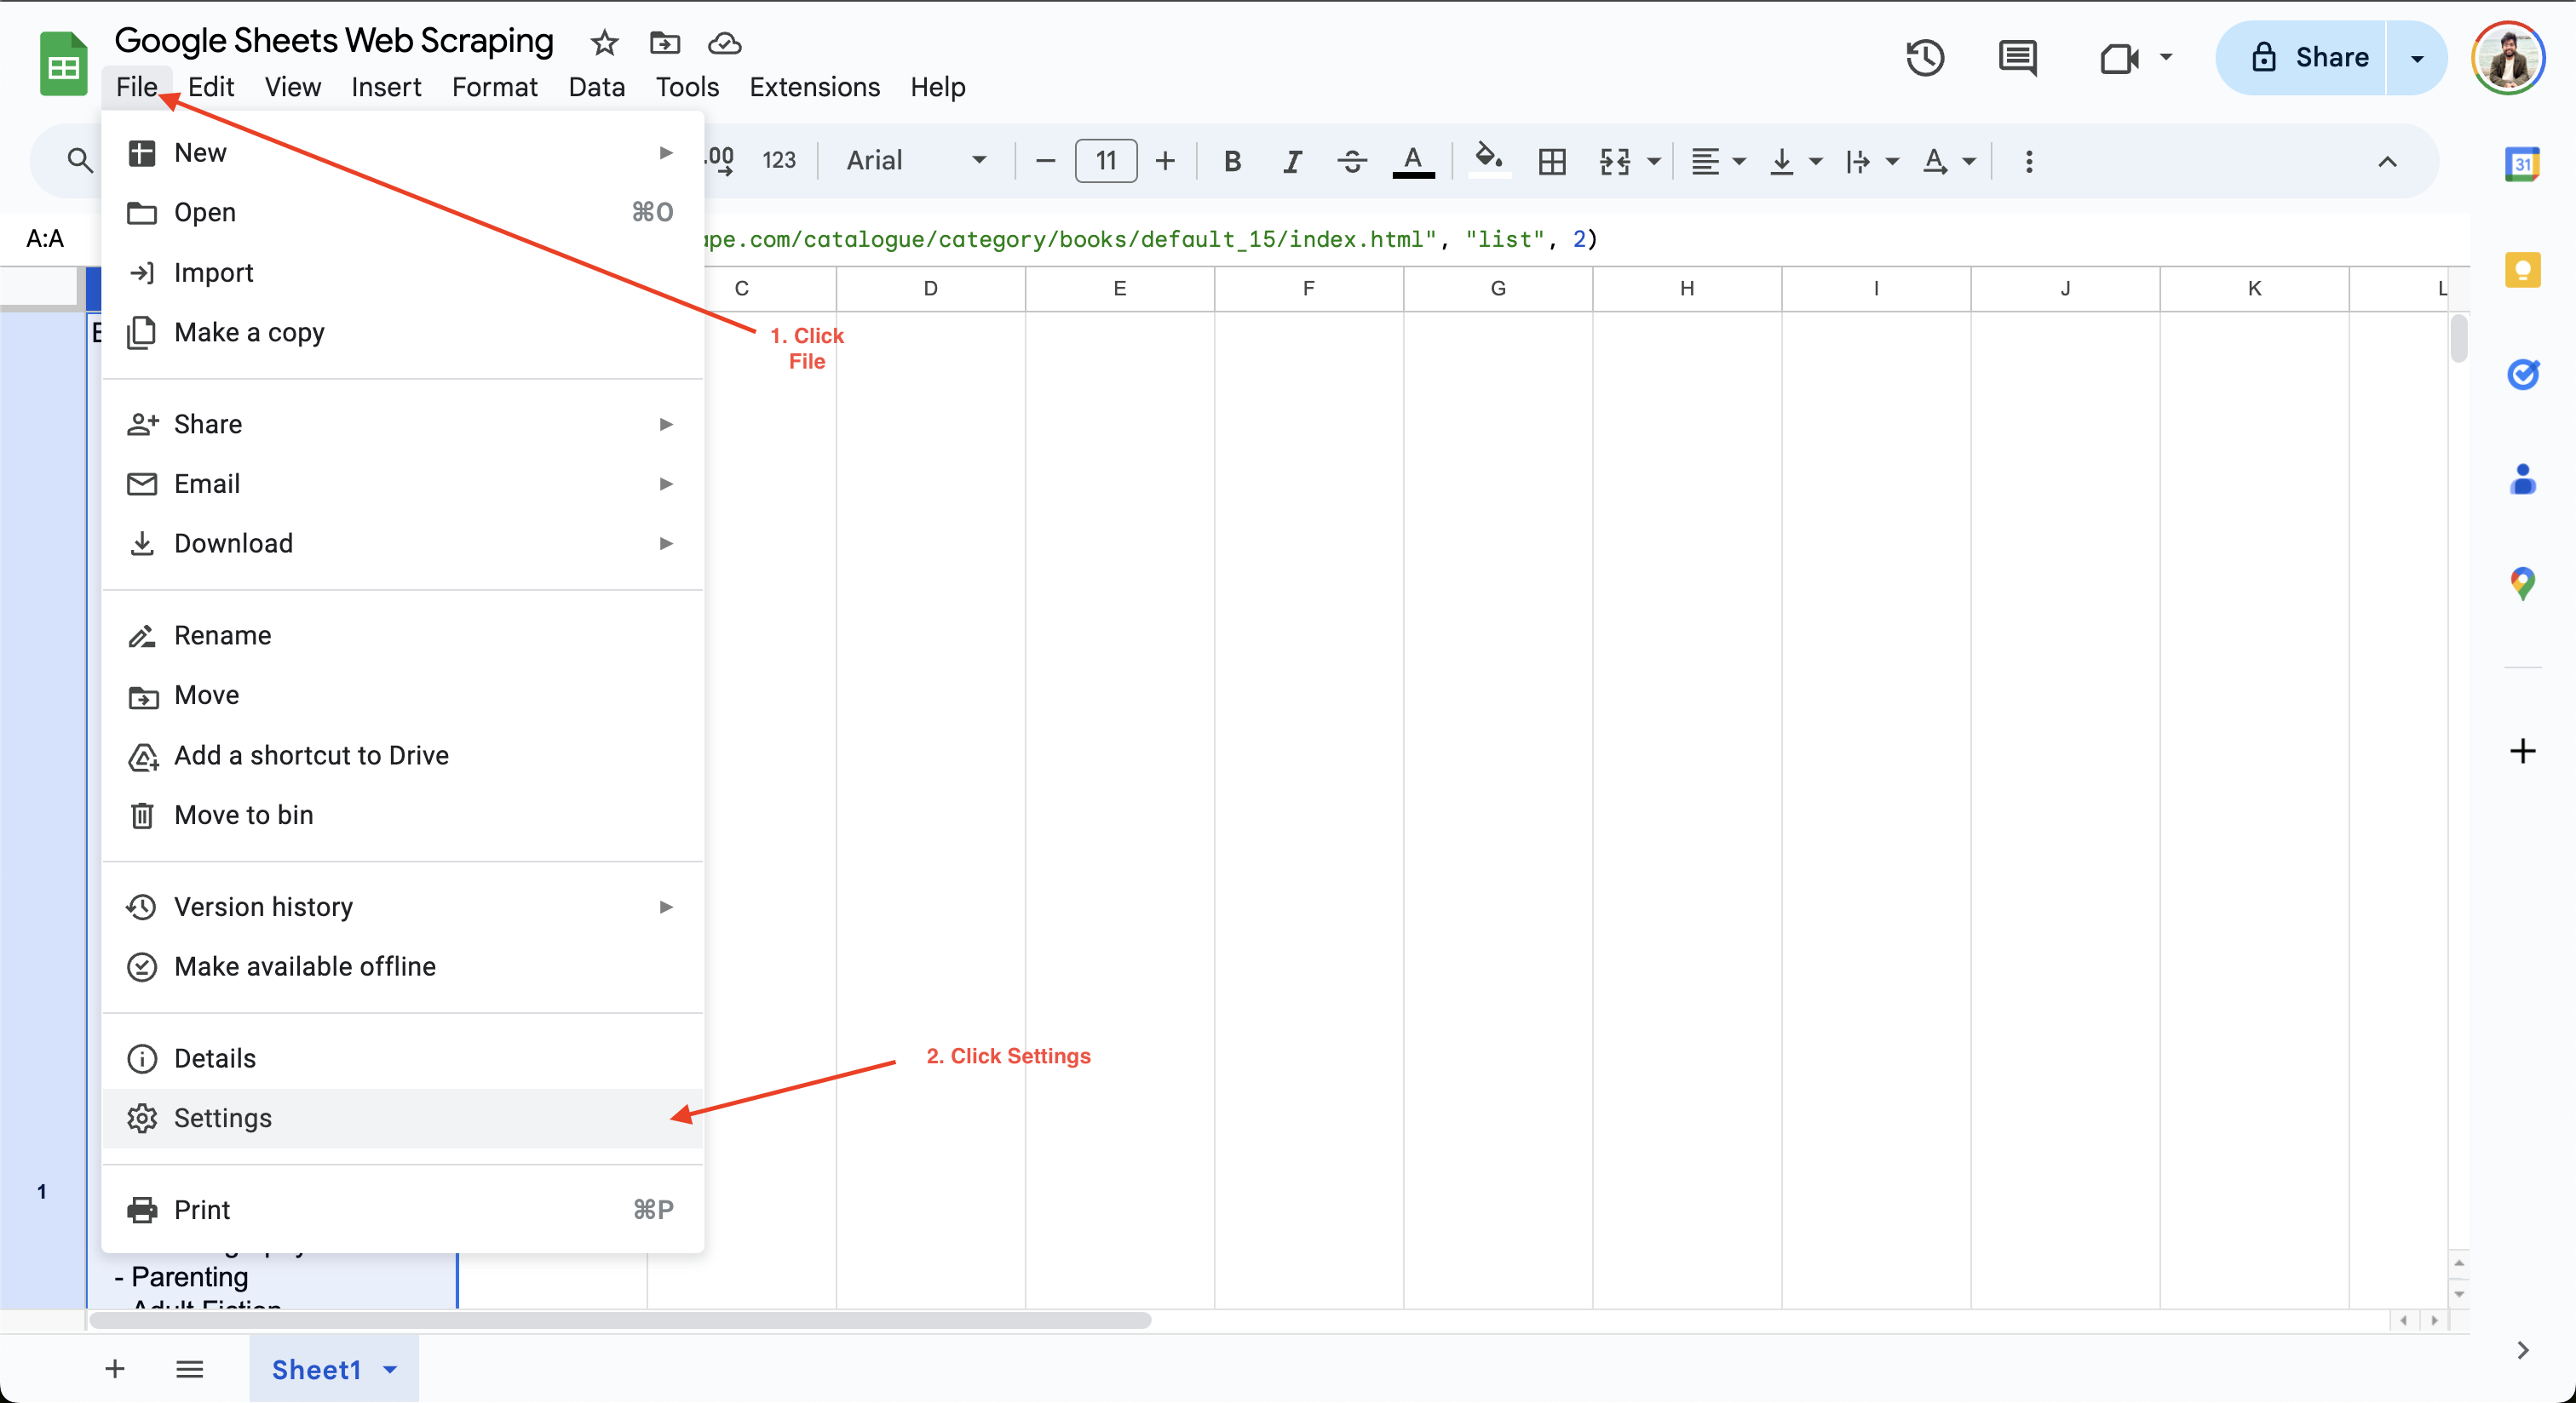Start a Meet video call

tap(2120, 57)
